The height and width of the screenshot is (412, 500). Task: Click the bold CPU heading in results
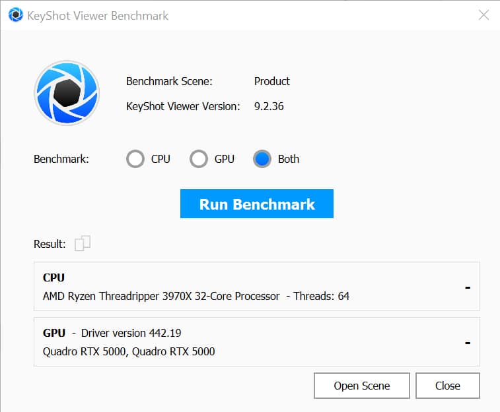point(54,278)
